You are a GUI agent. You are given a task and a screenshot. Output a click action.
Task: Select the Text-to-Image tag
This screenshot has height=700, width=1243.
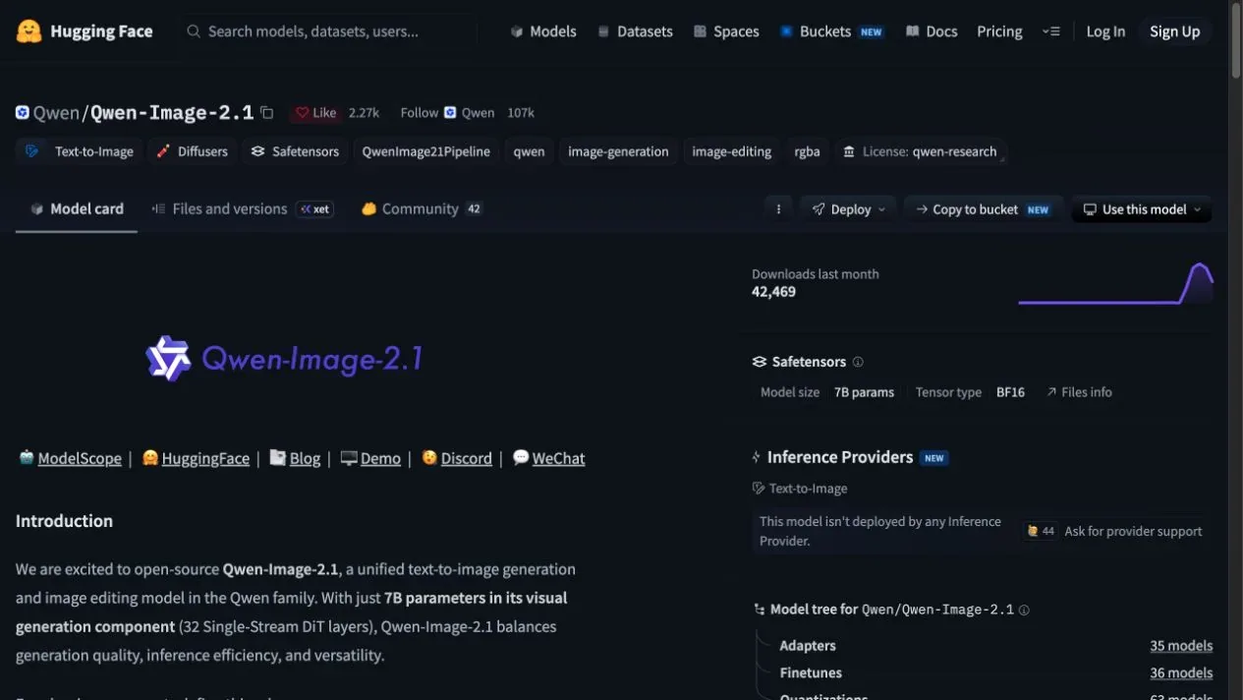(81, 151)
